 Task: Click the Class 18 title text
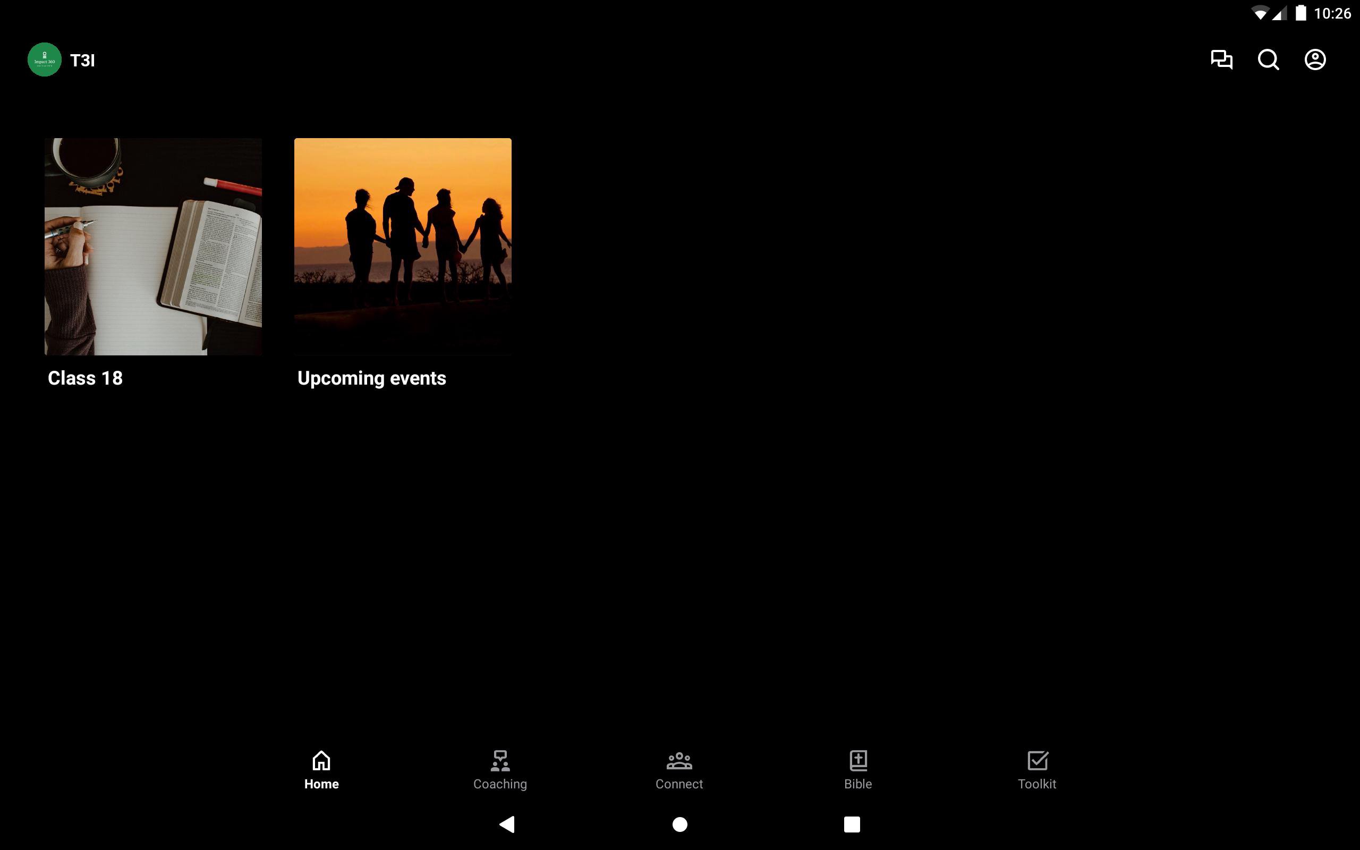point(86,378)
